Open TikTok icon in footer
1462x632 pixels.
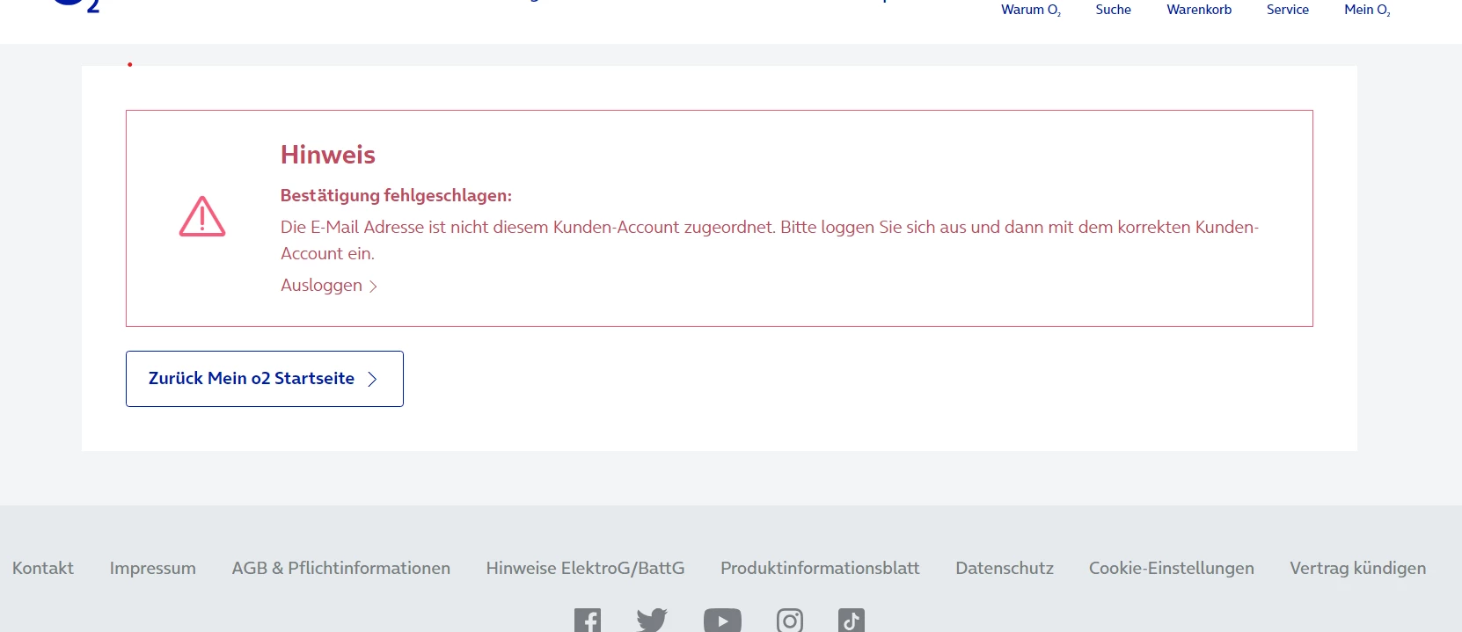point(852,621)
